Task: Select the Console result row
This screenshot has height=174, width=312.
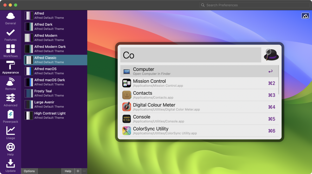Action: (199, 119)
